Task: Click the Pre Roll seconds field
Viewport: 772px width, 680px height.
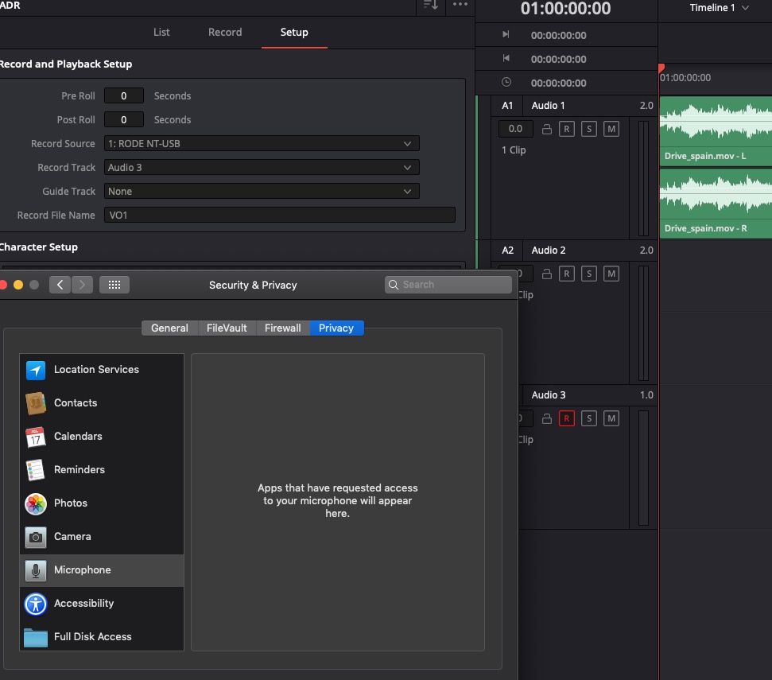Action: pyautogui.click(x=124, y=95)
